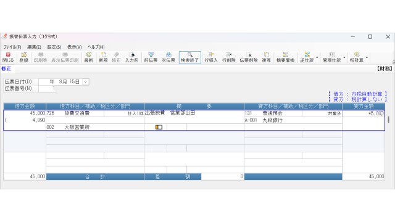Click the credit amount 45,000 cell in first row

pos(364,113)
